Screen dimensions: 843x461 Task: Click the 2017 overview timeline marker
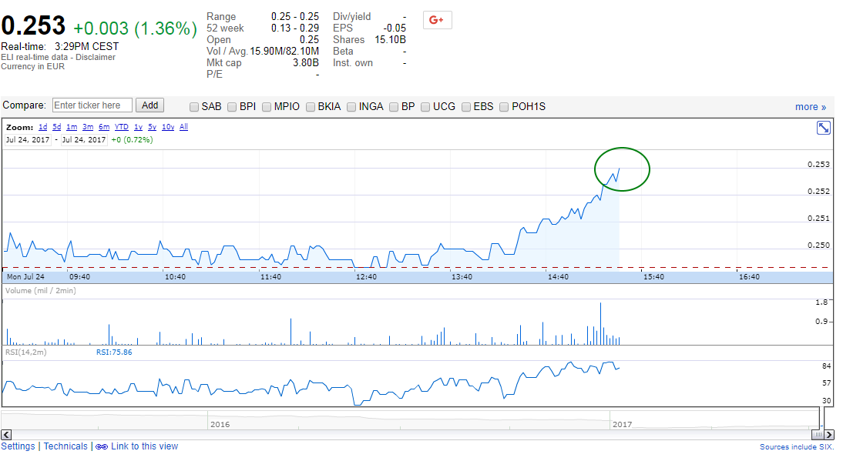pyautogui.click(x=622, y=425)
